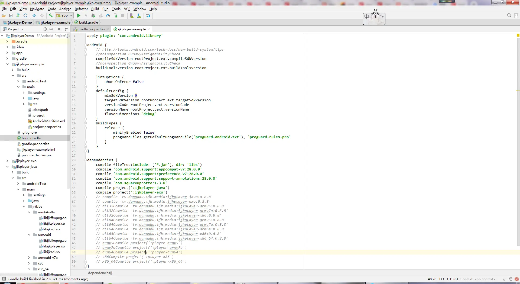Build project with the hammer icon

tap(51, 16)
